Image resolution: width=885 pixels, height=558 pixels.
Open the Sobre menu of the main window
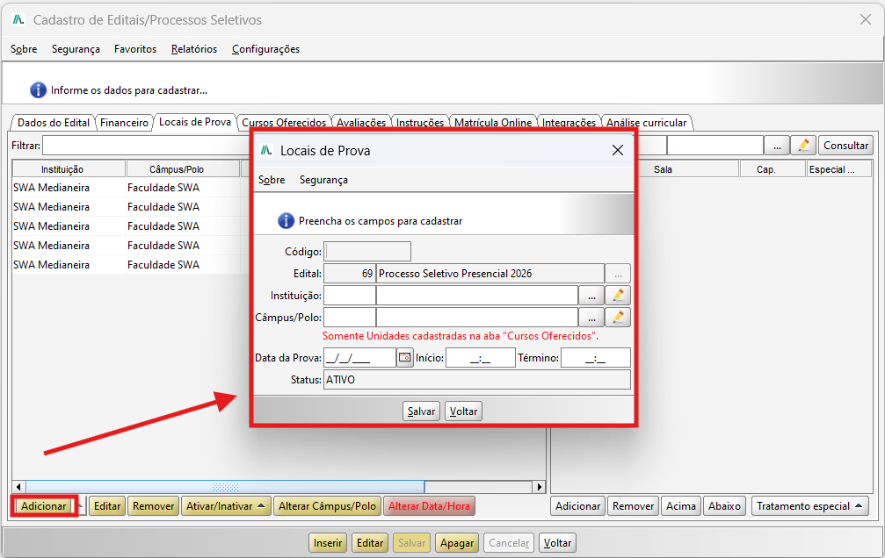[24, 49]
